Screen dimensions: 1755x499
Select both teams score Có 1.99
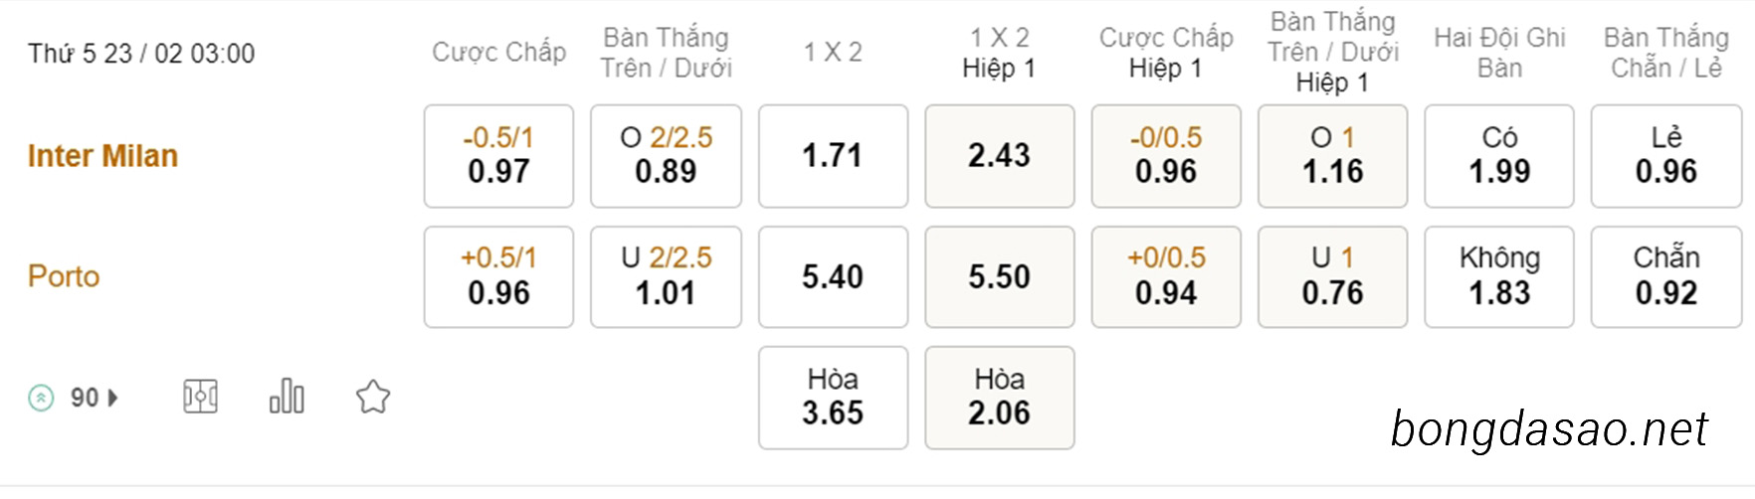1499,156
